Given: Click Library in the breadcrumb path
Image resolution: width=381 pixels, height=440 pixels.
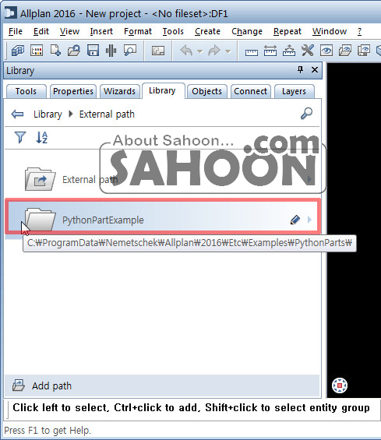Looking at the screenshot, I should click(x=48, y=114).
